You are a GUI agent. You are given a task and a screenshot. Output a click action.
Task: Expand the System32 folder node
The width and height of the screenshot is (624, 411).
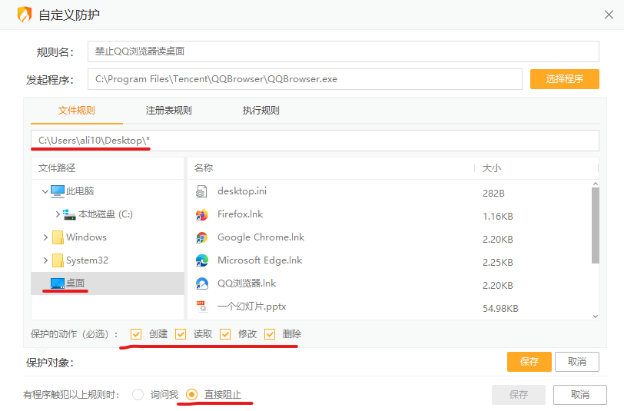pyautogui.click(x=45, y=260)
